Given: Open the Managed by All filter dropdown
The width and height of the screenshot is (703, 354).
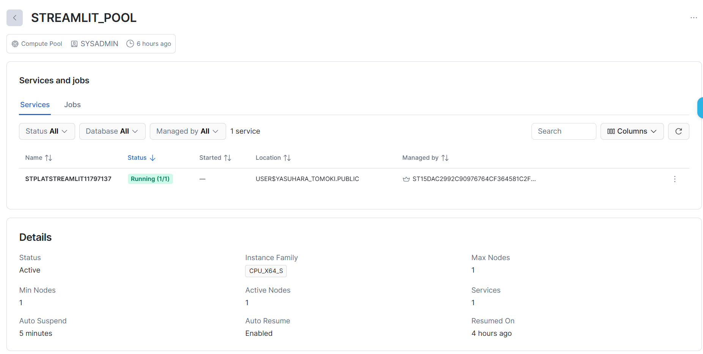Looking at the screenshot, I should click(188, 131).
